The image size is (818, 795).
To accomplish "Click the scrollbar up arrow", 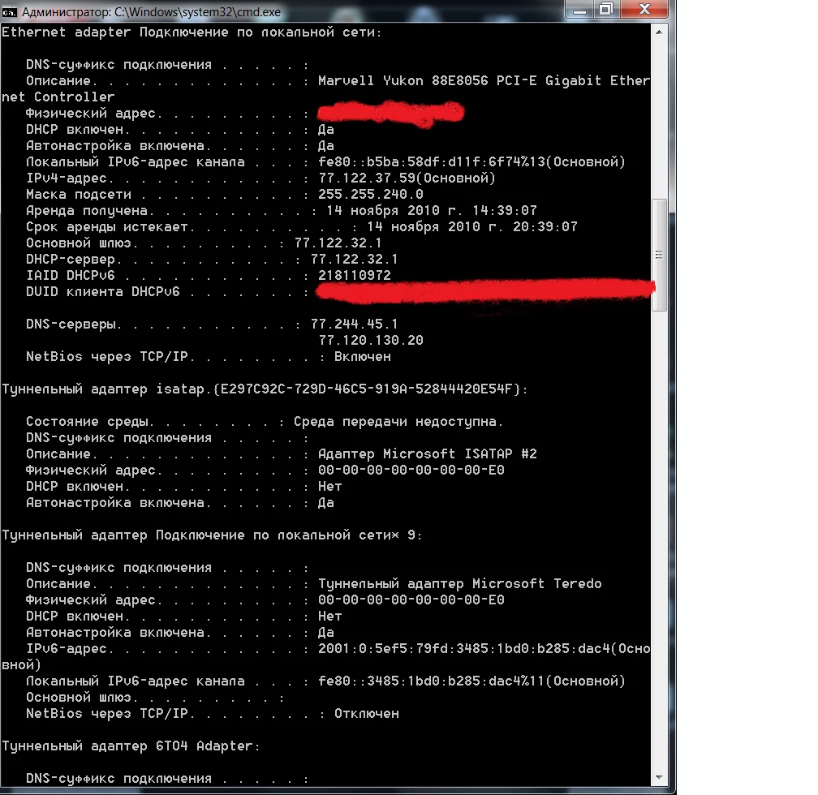I will tap(660, 32).
